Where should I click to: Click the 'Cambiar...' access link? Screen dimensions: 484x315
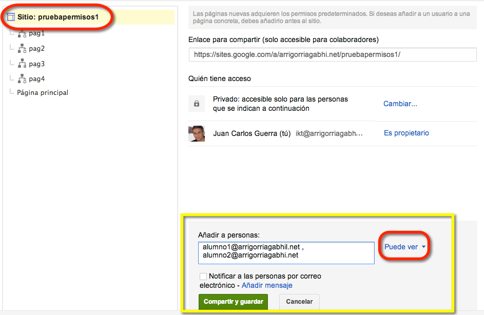coord(400,104)
